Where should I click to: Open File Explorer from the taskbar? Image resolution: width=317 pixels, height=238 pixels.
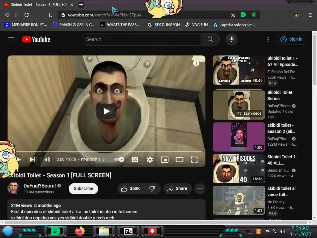point(104,231)
